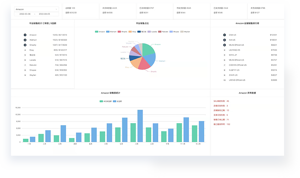Image resolution: width=300 pixels, height=178 pixels.
Task: Toggle the Walmart legend item
Action: (x=111, y=32)
